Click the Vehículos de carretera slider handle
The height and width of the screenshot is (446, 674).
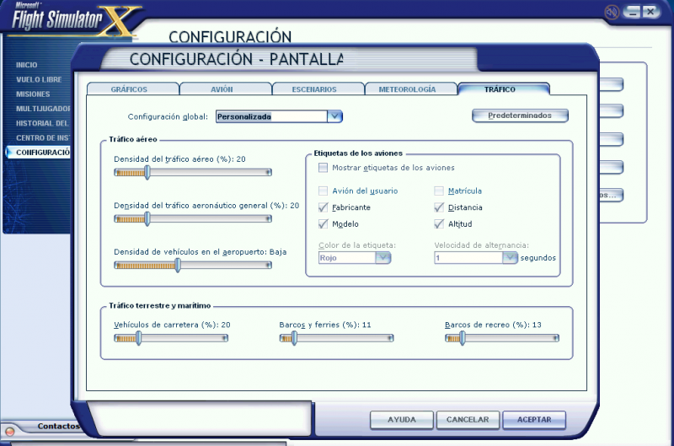[138, 338]
